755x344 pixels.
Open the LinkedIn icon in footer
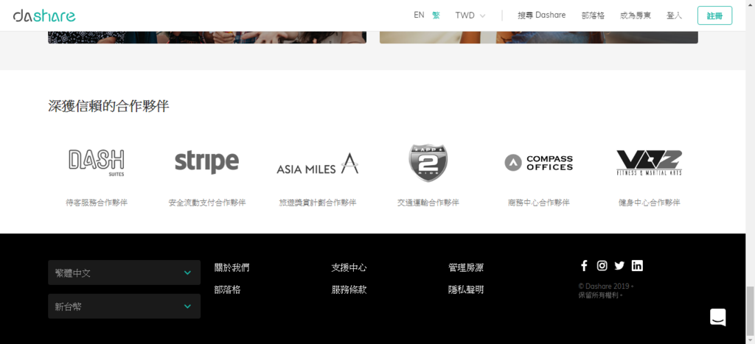click(x=637, y=266)
